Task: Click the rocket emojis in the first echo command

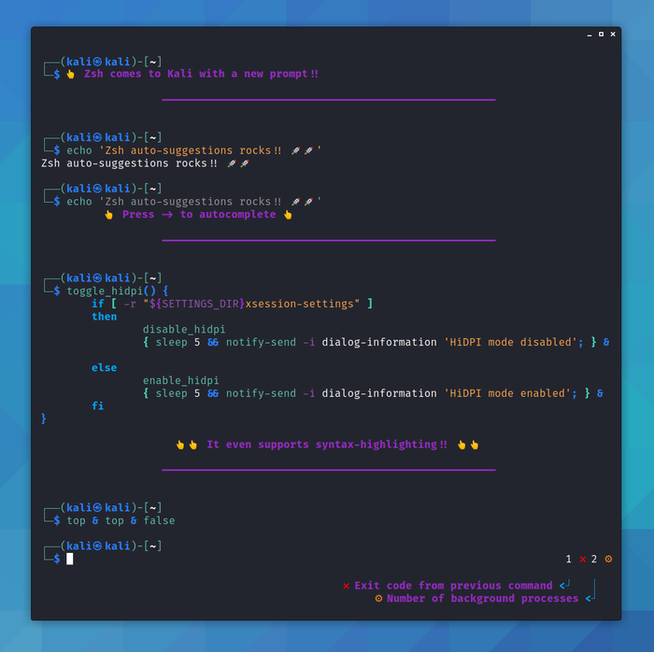Action: coord(302,150)
